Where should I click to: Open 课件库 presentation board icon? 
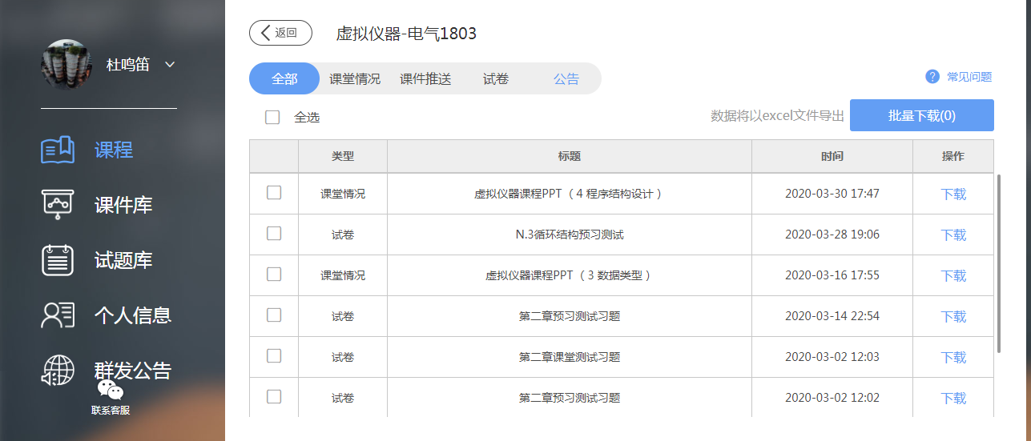click(58, 204)
